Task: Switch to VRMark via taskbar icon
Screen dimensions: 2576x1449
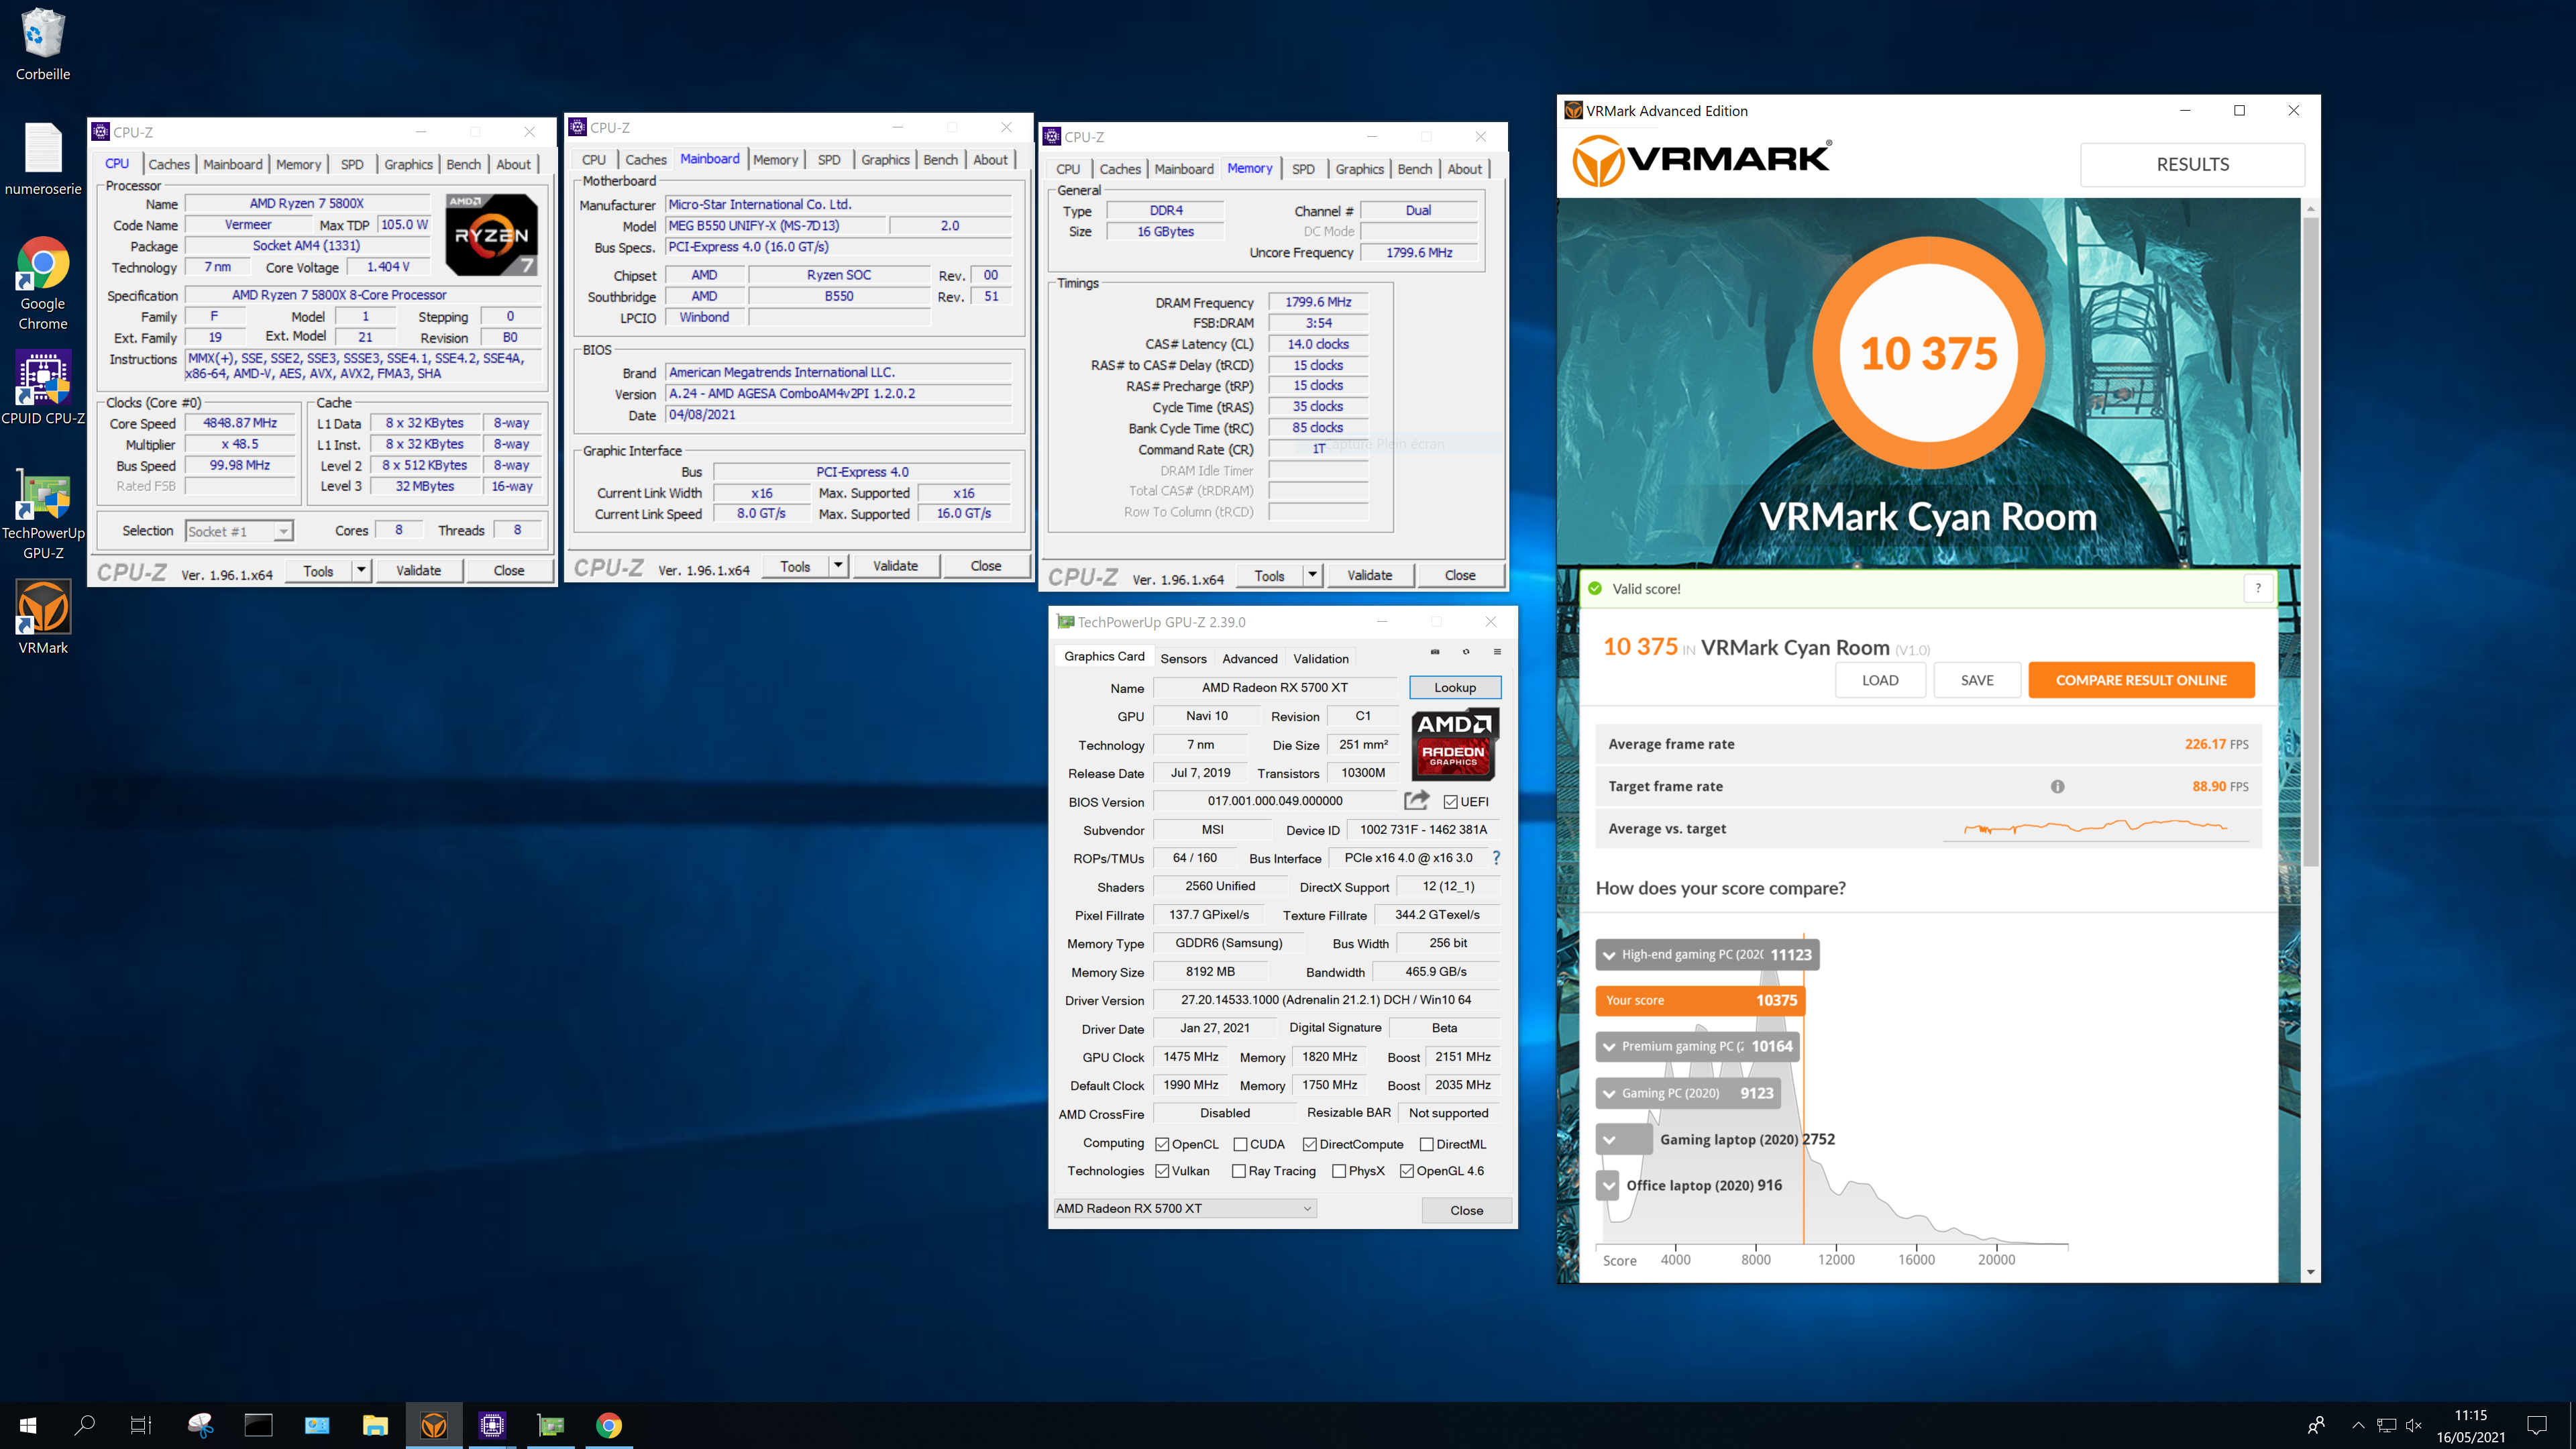Action: point(434,1425)
